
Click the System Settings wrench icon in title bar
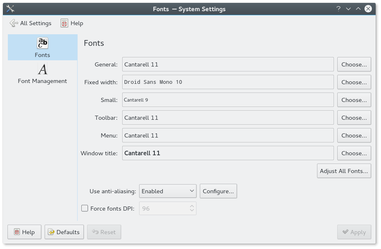tap(10, 9)
